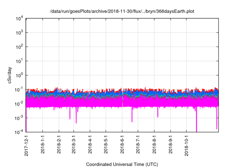Click the 2018-3-1 x-axis tick label
This screenshot has height=168, width=241.
coord(74,144)
